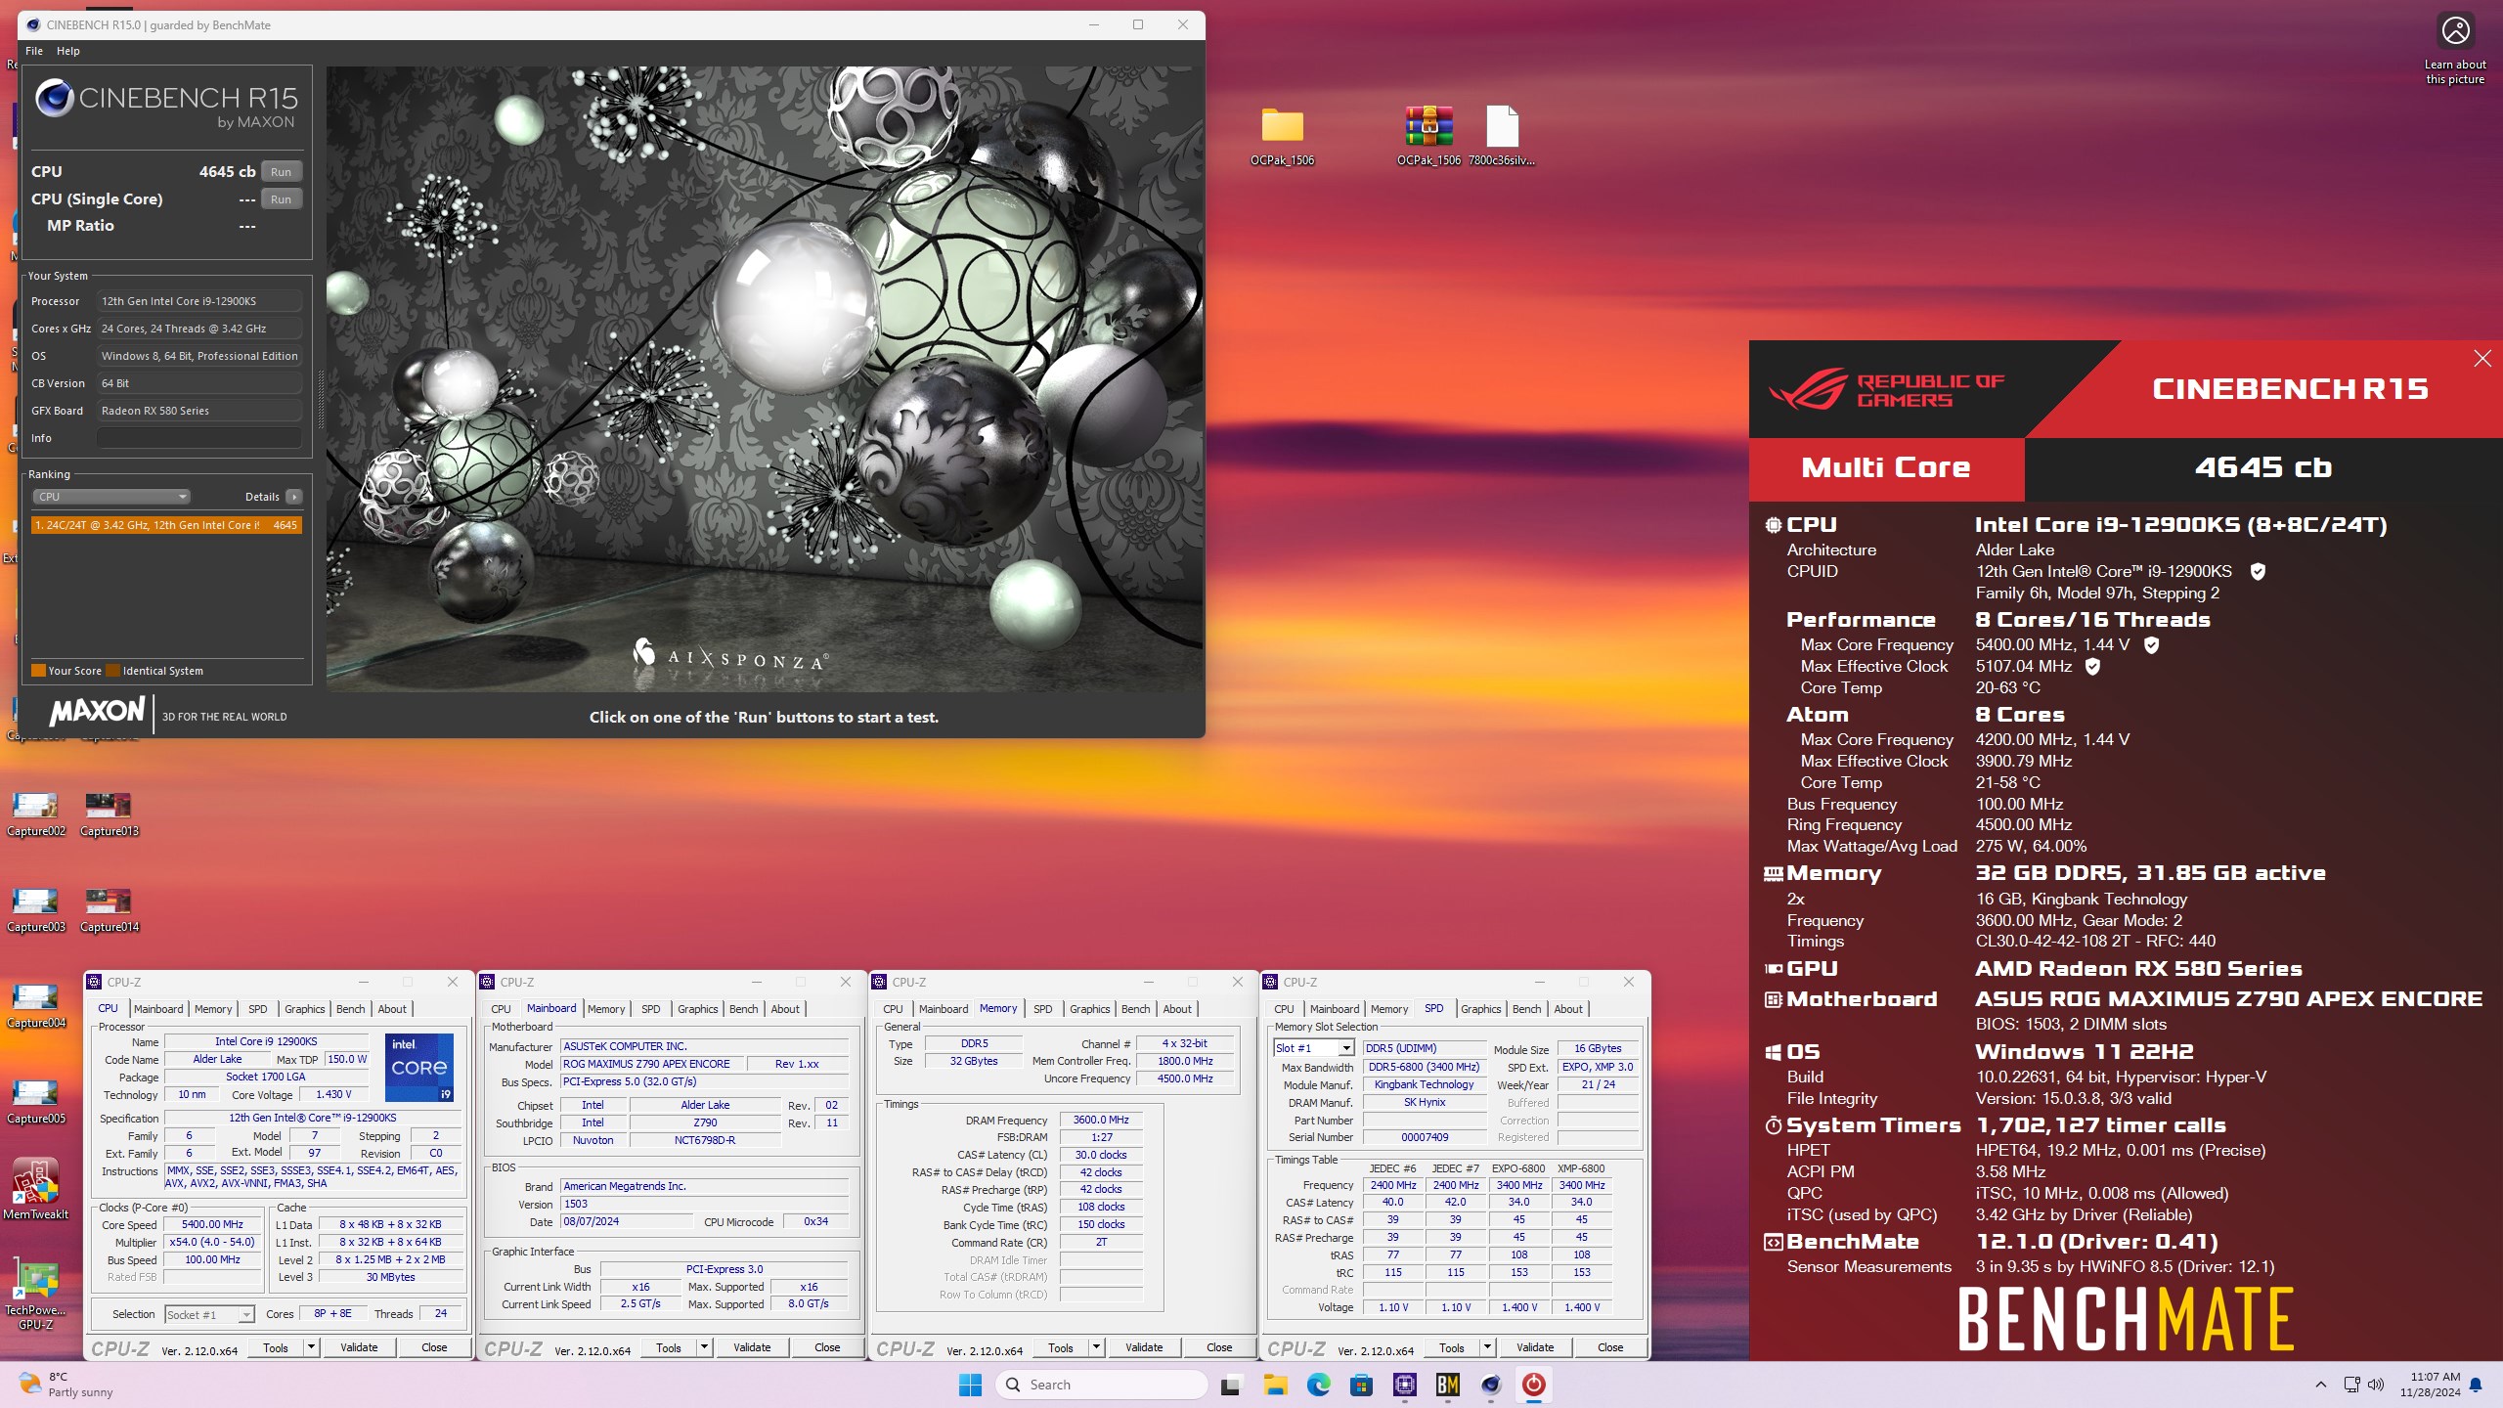Switch to Mainboard tab in first CPU-Z window
Screen dimensions: 2503x1408
click(x=158, y=1009)
